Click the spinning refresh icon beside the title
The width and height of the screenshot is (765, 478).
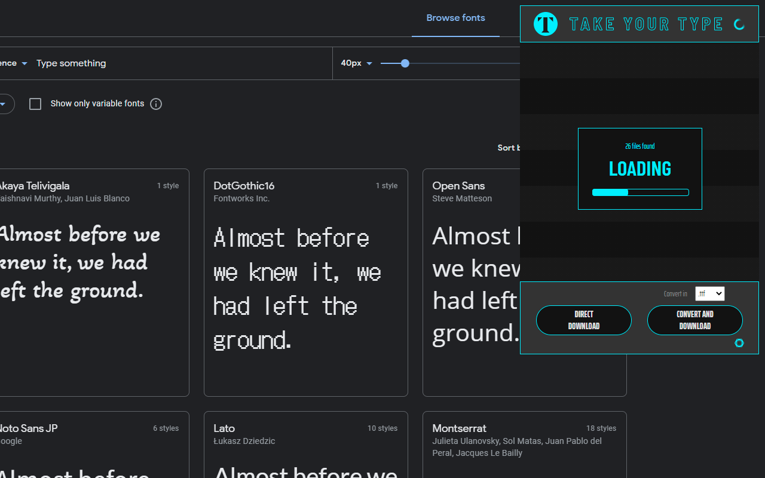coord(739,24)
